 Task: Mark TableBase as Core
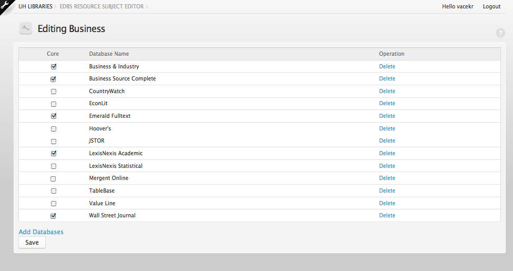click(53, 190)
